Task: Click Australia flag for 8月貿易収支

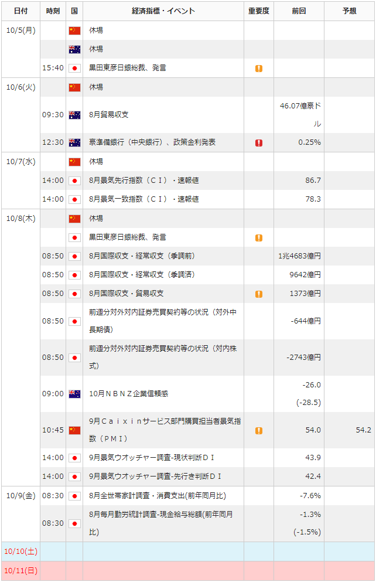Action: pos(74,115)
